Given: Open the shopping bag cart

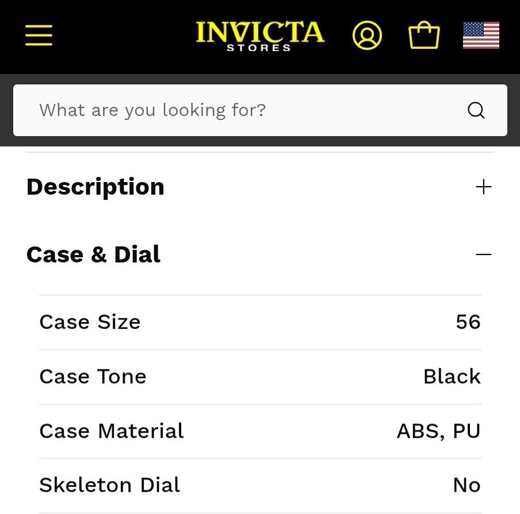Looking at the screenshot, I should click(424, 35).
